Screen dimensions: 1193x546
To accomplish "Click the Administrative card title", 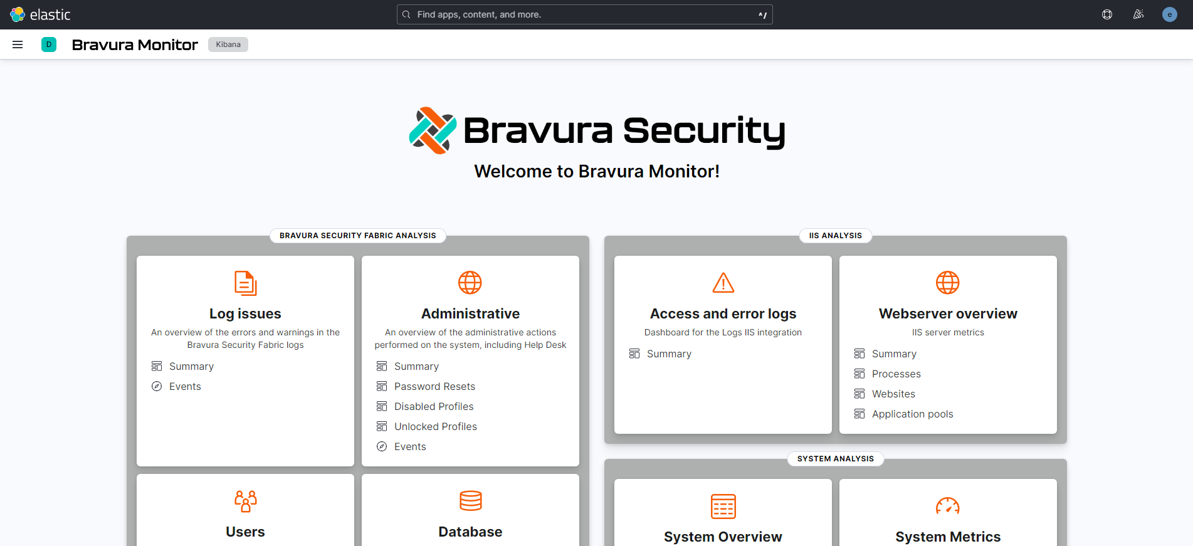I will pos(470,313).
